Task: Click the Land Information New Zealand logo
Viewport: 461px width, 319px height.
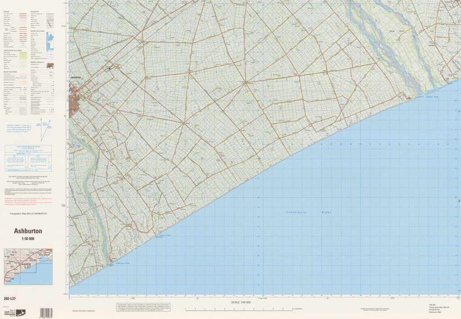Action: point(15,312)
